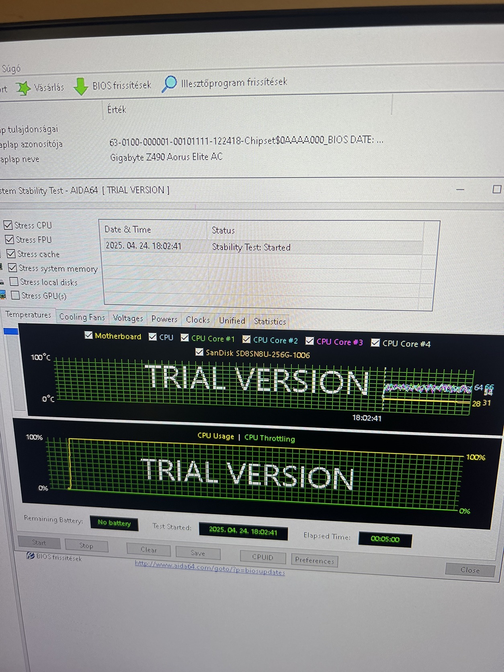Image resolution: width=504 pixels, height=672 pixels.
Task: Uncheck the CPU Core #2 checkbox
Action: pos(246,339)
